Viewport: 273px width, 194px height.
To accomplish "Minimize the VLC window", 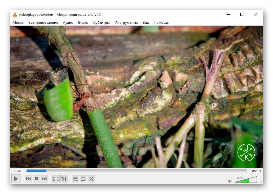I will pos(228,14).
